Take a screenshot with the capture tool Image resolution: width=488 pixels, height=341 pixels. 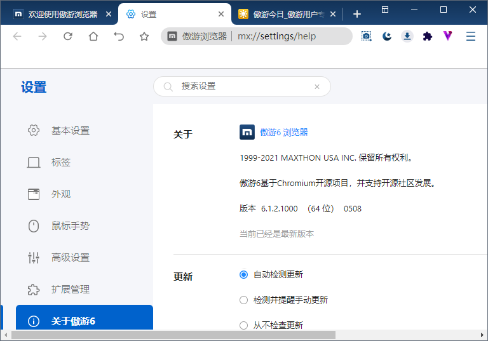click(x=366, y=36)
